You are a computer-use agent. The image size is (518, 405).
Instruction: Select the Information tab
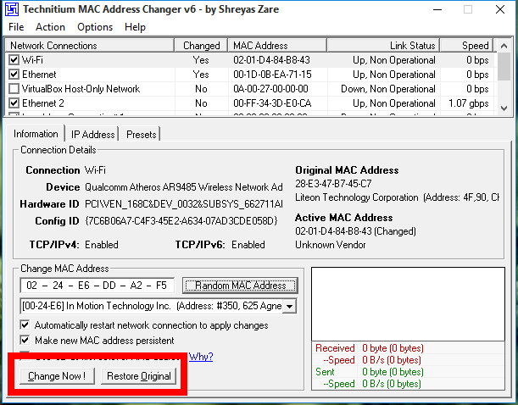pos(36,134)
